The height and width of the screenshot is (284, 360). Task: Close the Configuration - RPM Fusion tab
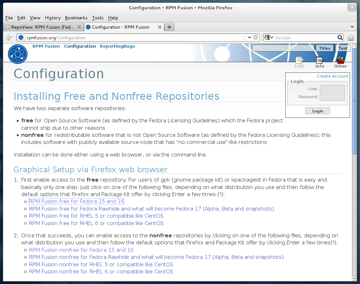pos(160,27)
